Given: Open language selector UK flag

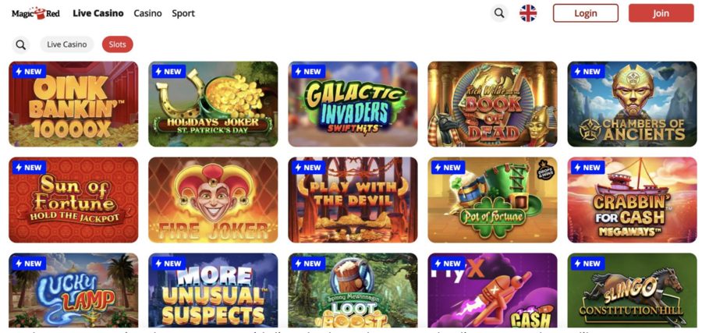Looking at the screenshot, I should tap(528, 13).
